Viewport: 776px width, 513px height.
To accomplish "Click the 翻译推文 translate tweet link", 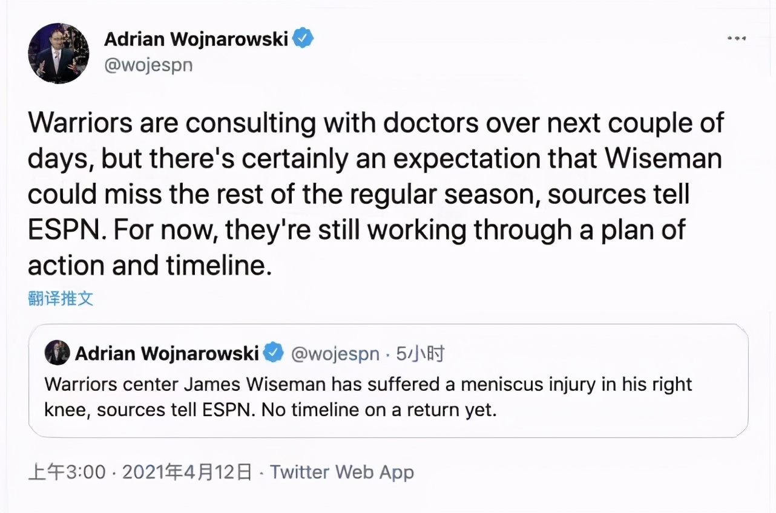I will [x=61, y=298].
